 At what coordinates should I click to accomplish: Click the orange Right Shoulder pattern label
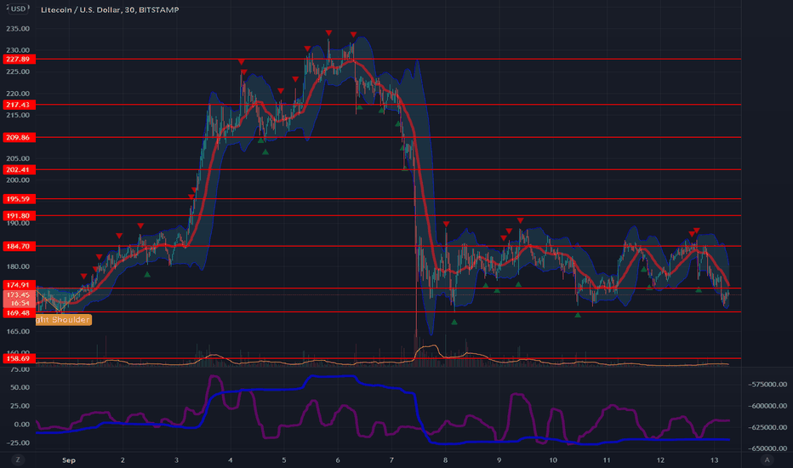[x=64, y=320]
